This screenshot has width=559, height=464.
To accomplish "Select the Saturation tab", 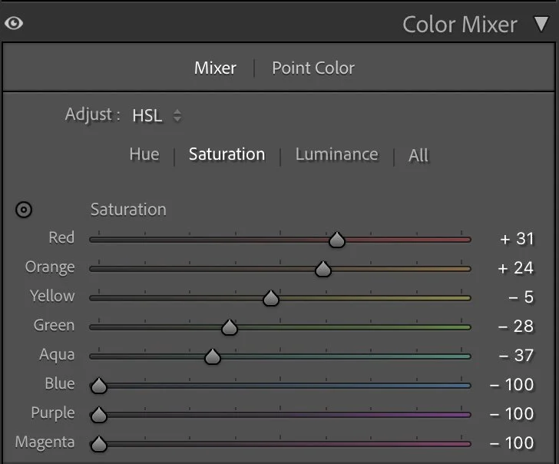I will pos(227,154).
